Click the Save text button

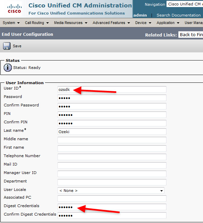[x=17, y=46]
